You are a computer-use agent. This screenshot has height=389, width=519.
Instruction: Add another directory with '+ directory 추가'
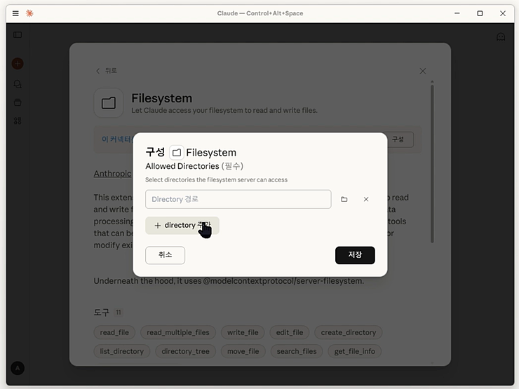click(182, 225)
